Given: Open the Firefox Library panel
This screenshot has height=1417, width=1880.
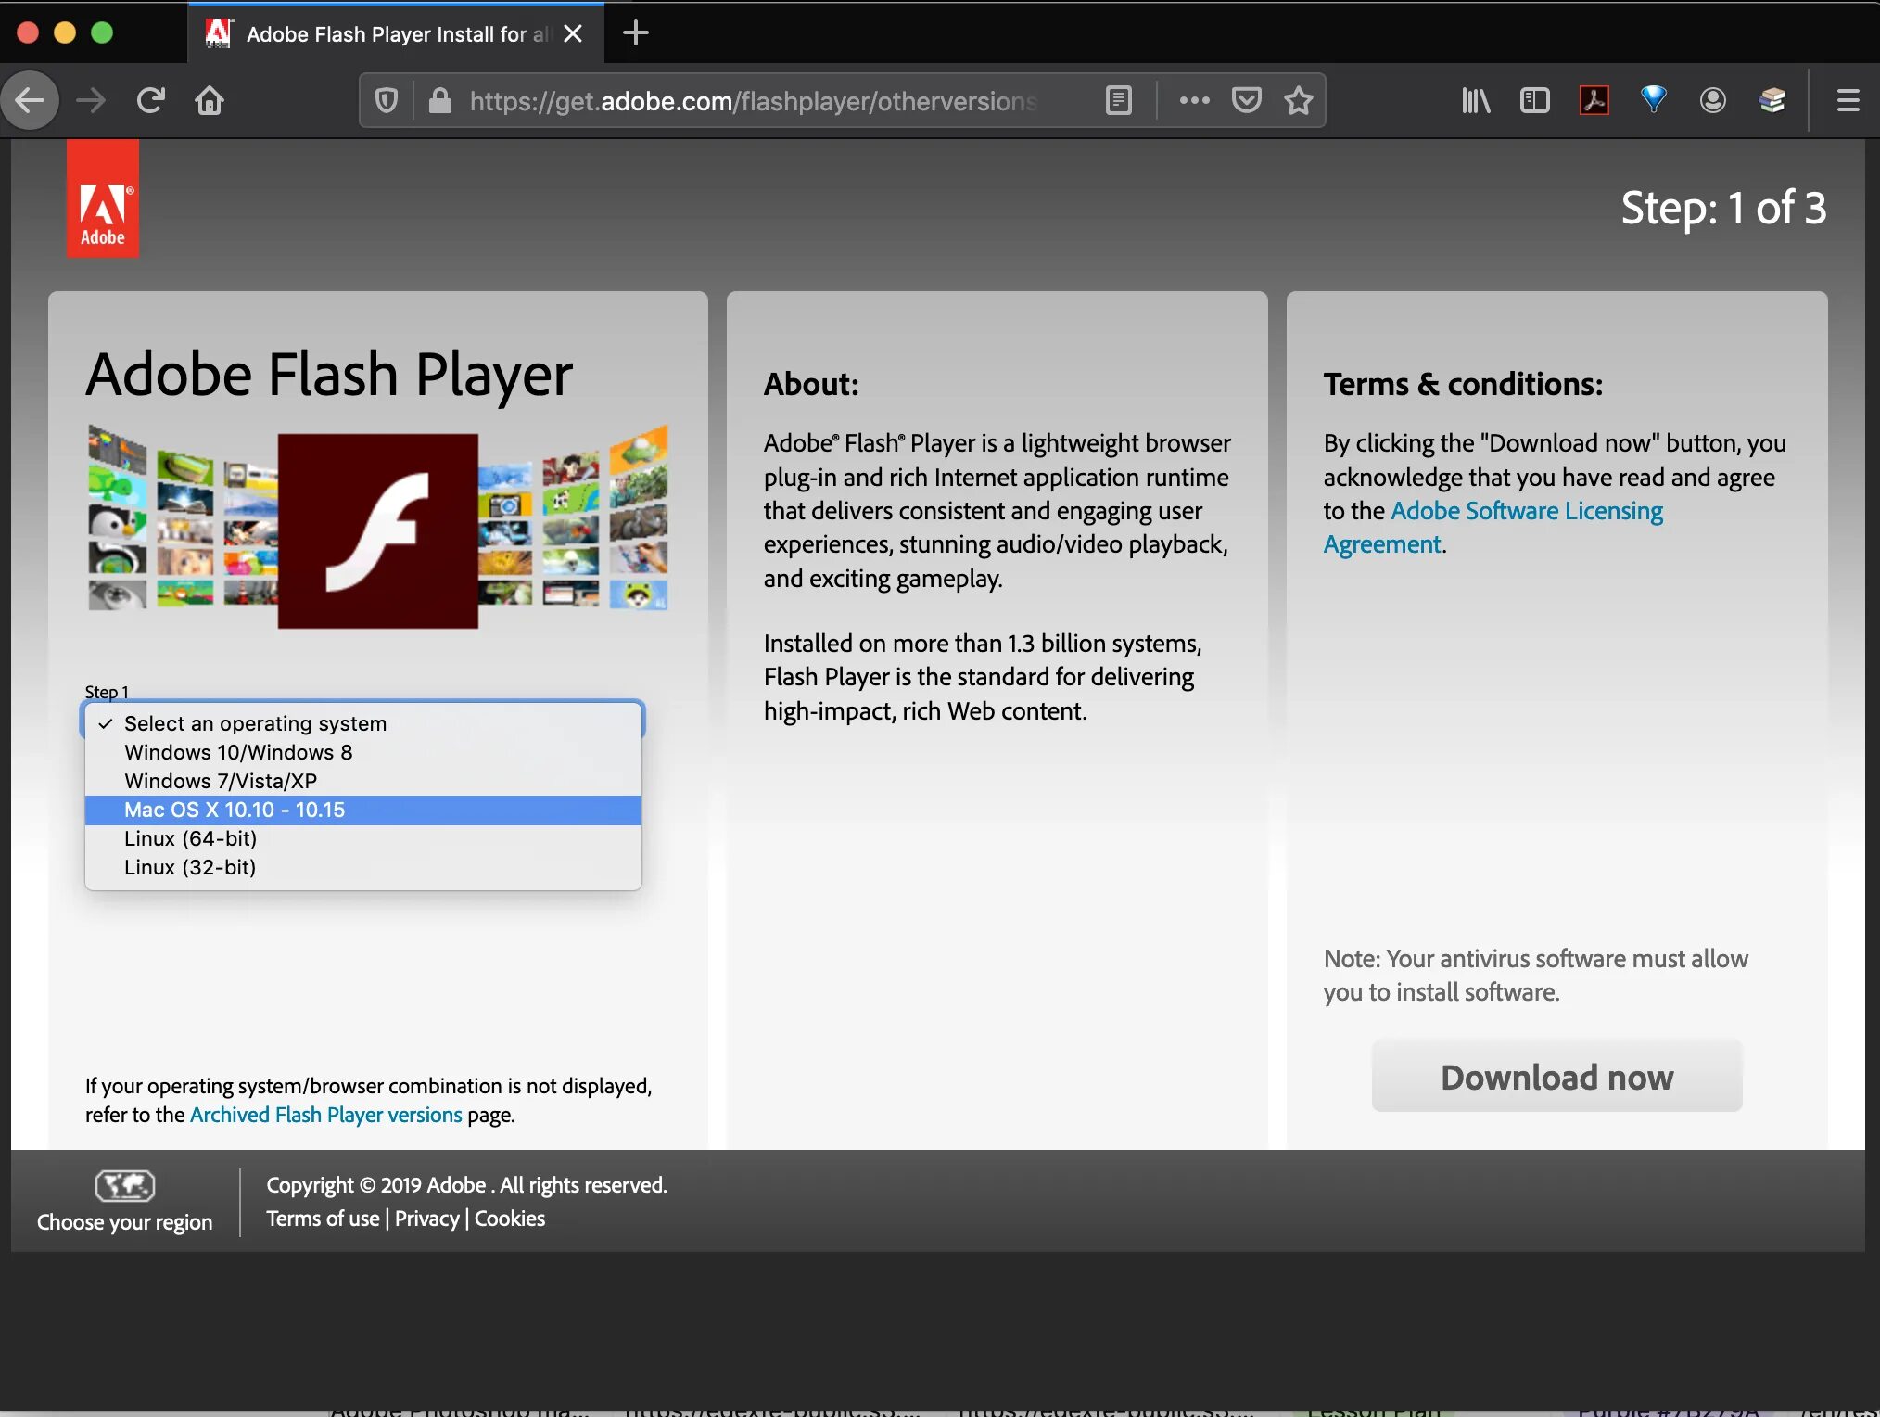Looking at the screenshot, I should pyautogui.click(x=1475, y=100).
